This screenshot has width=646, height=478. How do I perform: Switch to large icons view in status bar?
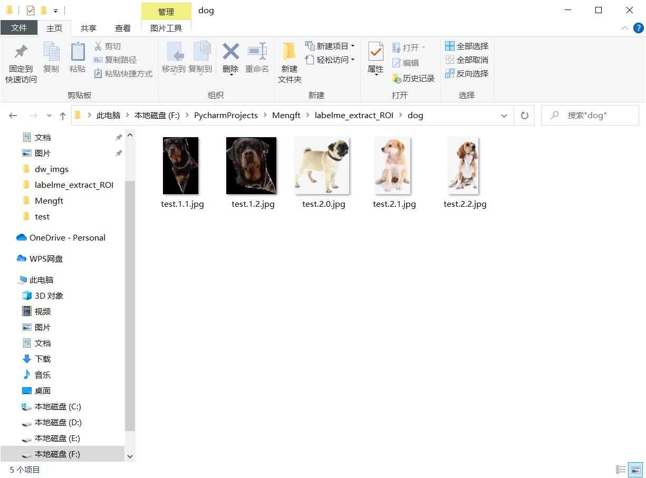tap(636, 470)
